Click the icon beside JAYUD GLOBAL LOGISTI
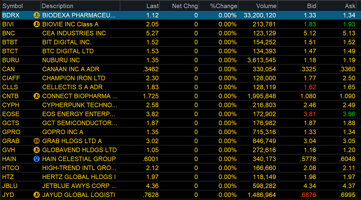This screenshot has height=200, width=361. pyautogui.click(x=36, y=195)
